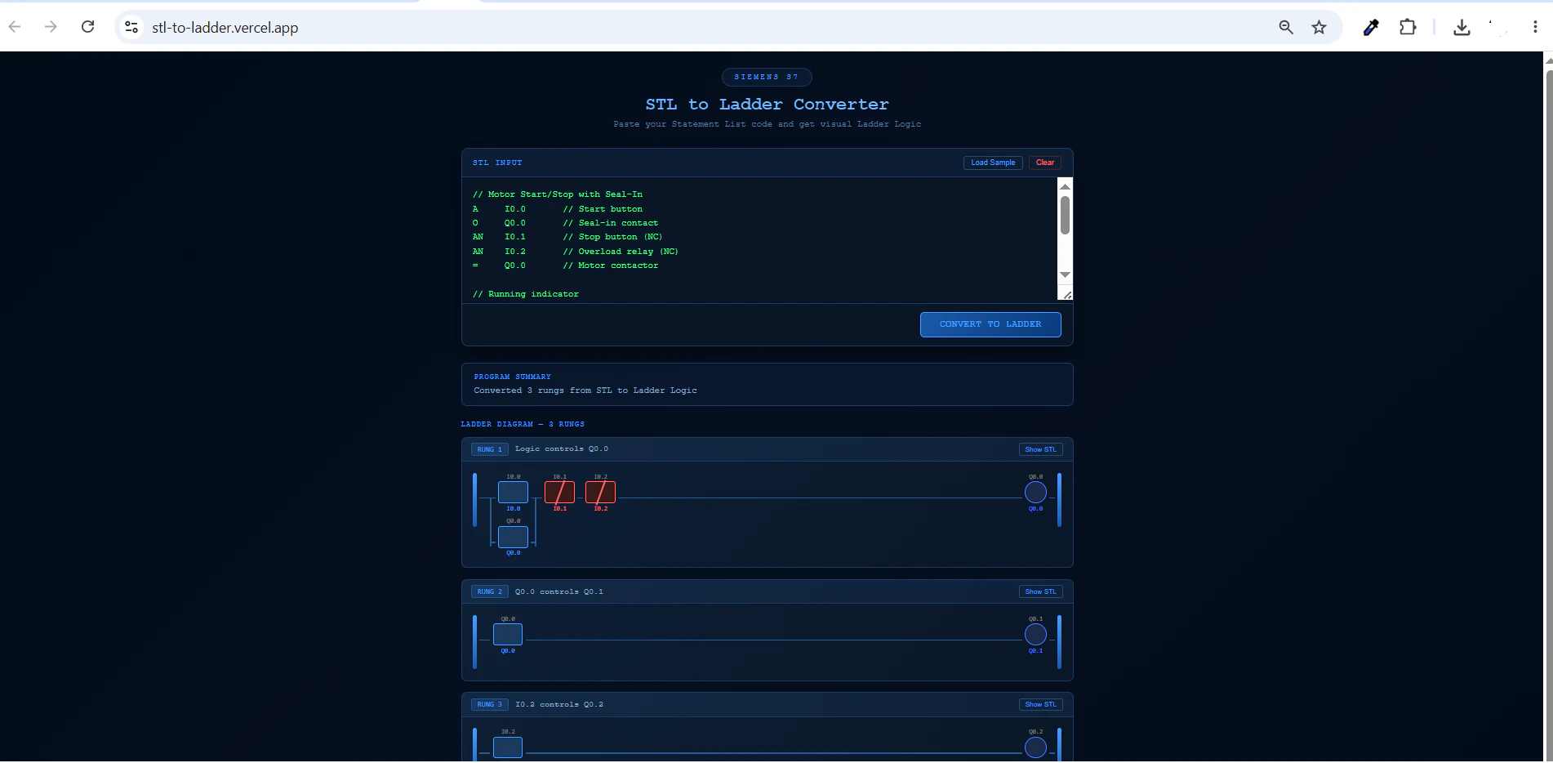Screen dimensions: 1553x763
Task: Open the zoom magnifier icon in address bar
Action: click(1286, 27)
